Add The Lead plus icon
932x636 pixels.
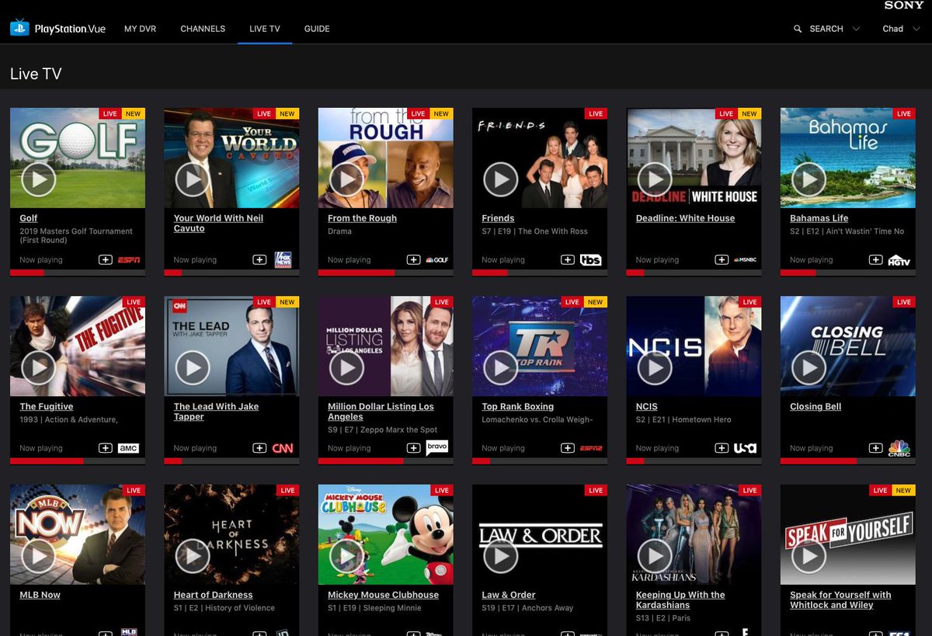pos(259,448)
